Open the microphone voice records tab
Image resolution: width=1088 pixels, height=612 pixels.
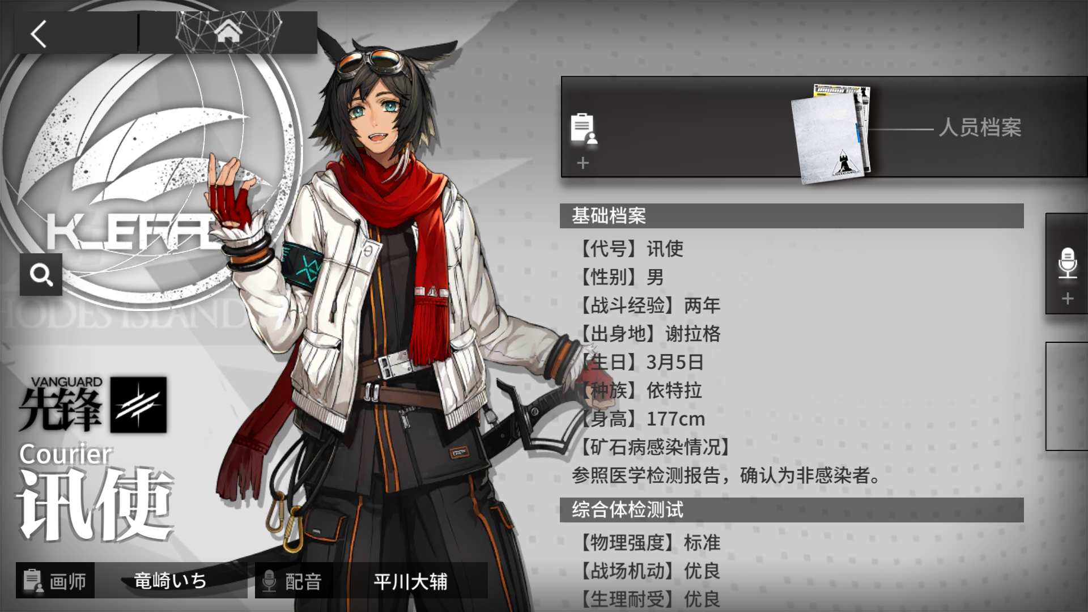[1068, 263]
